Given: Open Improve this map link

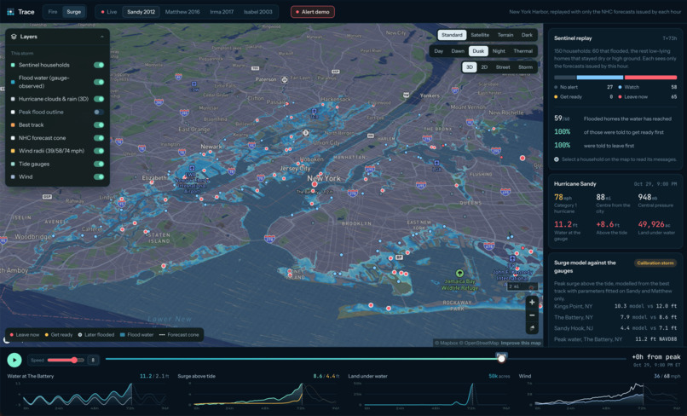Looking at the screenshot, I should point(521,343).
